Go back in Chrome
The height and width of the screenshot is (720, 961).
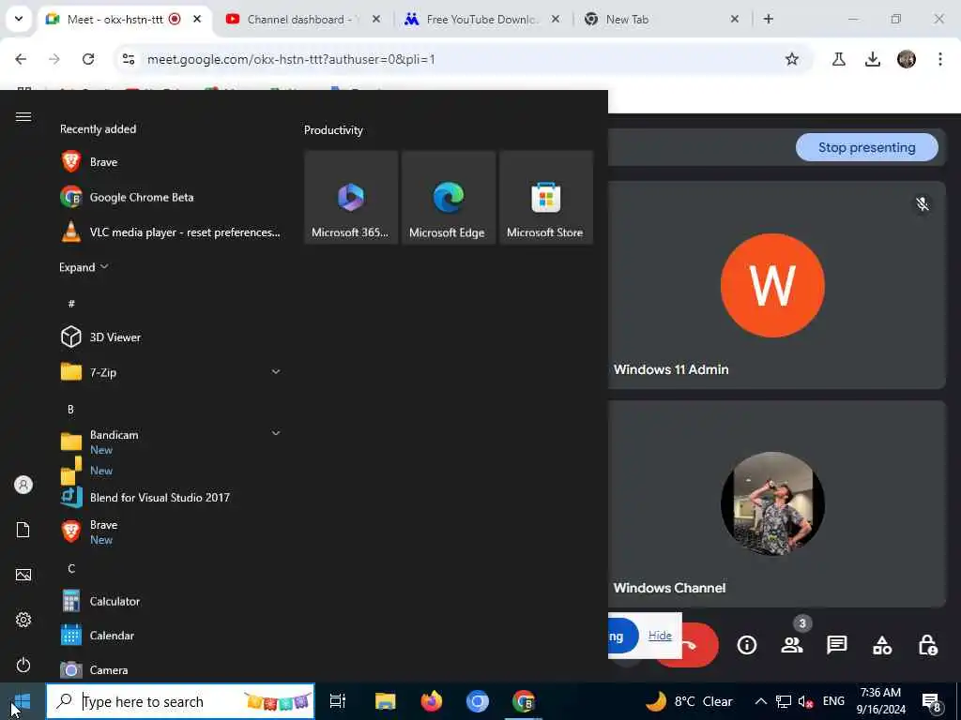click(21, 59)
